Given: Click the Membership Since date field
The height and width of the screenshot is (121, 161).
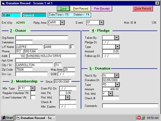Looking at the screenshot, I should coord(63,81).
